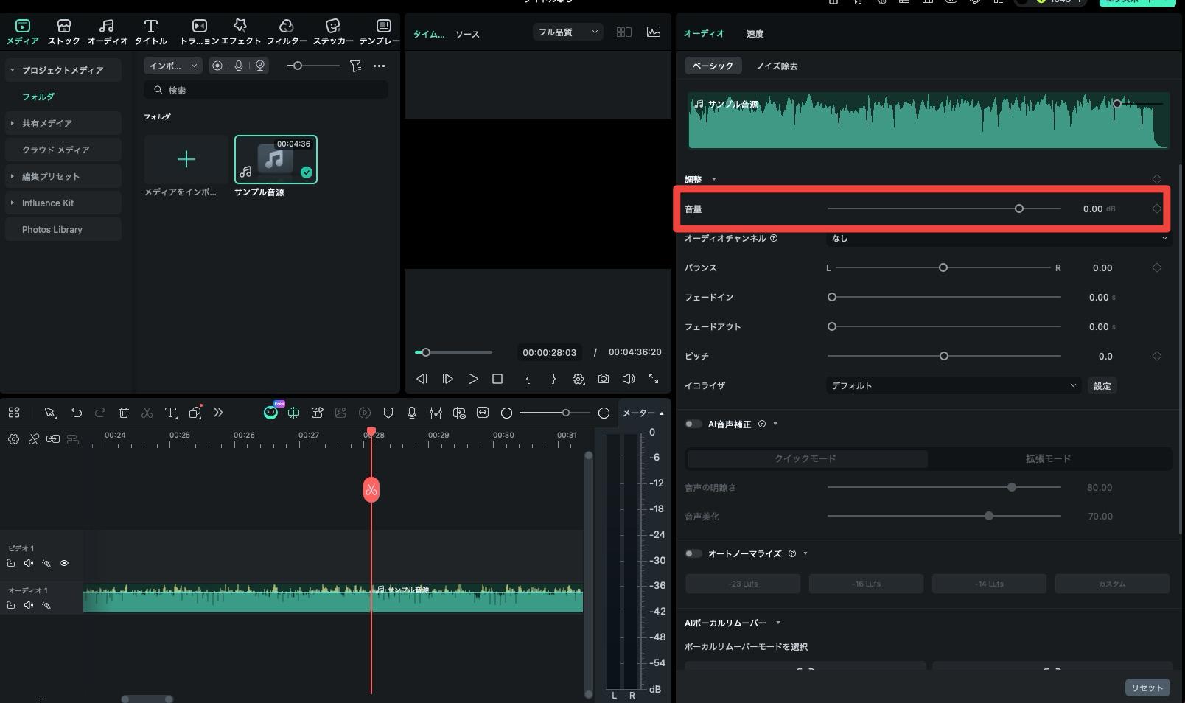Mute the オーディオ 1 track speaker icon
Image resolution: width=1185 pixels, height=703 pixels.
tap(29, 605)
